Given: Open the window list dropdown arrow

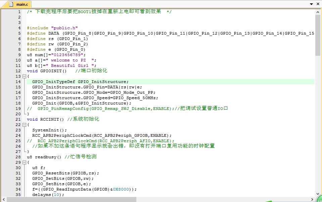Looking at the screenshot, I should click(x=311, y=4).
